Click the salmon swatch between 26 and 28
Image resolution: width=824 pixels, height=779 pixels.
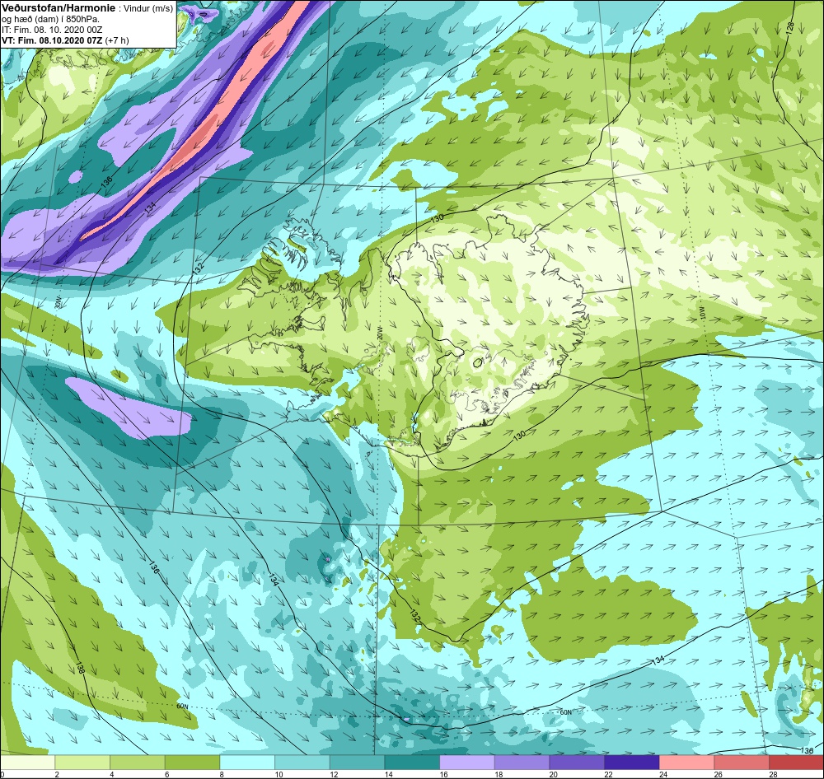(x=742, y=763)
